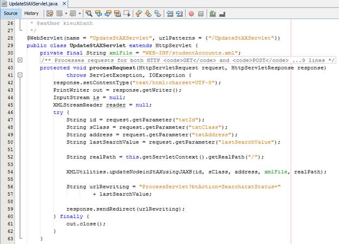Click the Previous Bookmark icon
339x244 pixels.
point(139,14)
